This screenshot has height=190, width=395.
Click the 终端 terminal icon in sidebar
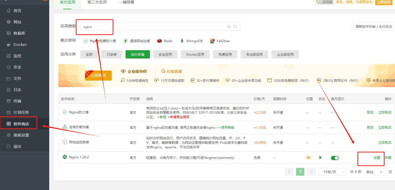[x=9, y=101]
